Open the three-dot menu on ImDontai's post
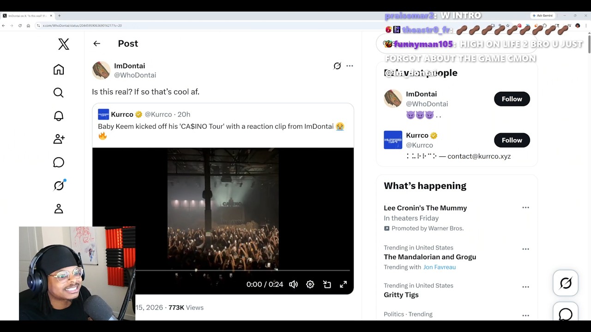This screenshot has width=591, height=332. [350, 66]
